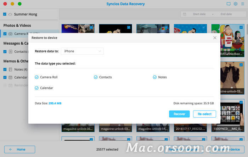Click the Recover button
248x157 pixels.
tap(179, 114)
